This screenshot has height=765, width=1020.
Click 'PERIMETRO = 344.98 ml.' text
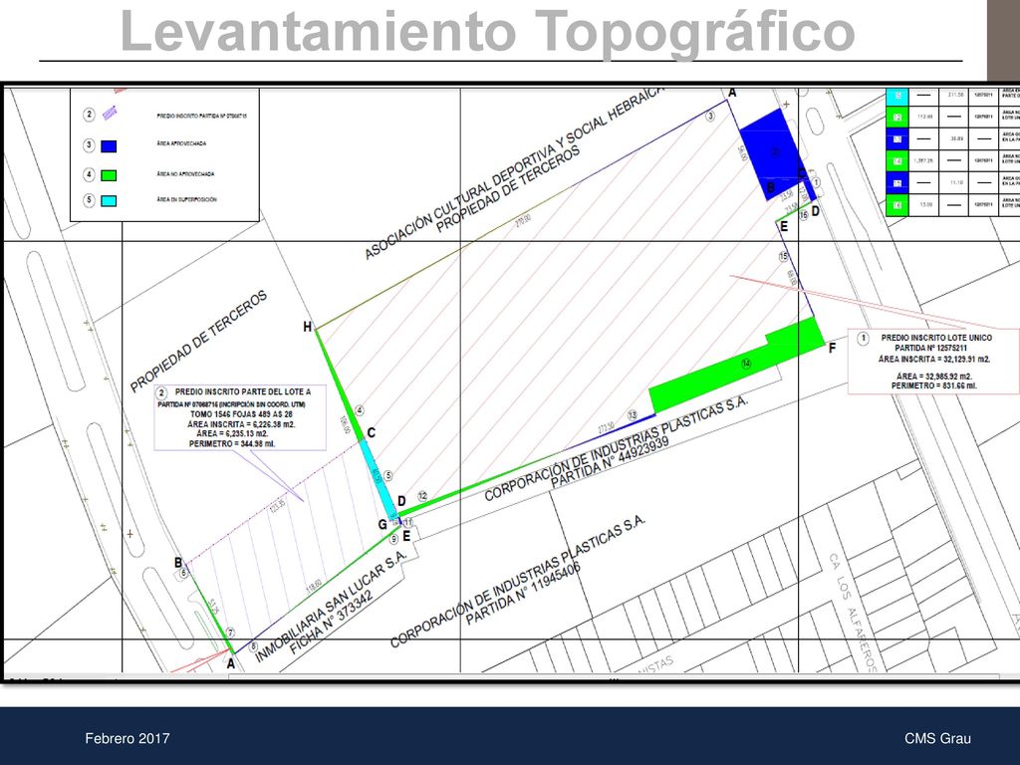[x=231, y=443]
